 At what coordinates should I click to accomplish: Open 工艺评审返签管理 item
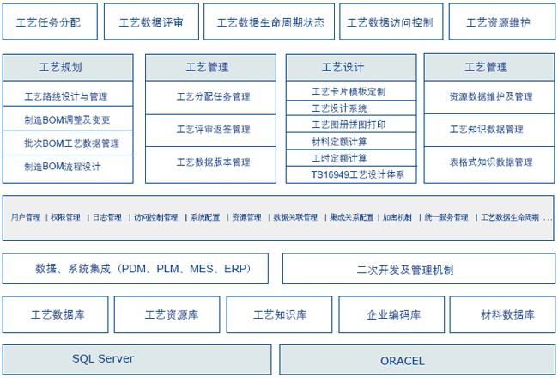coord(212,129)
